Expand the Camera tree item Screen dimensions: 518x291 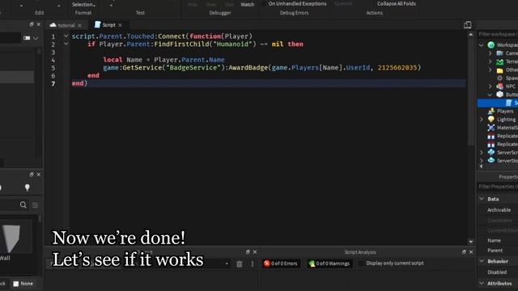[490, 53]
